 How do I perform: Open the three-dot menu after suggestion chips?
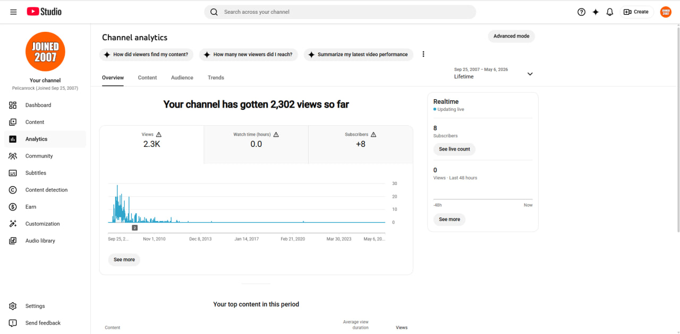423,54
